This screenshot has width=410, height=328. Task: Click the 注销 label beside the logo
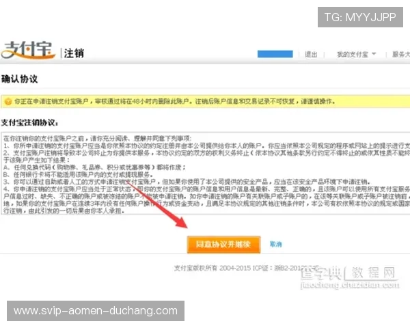[74, 53]
